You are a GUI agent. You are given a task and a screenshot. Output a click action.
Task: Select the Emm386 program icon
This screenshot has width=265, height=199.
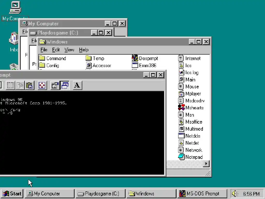[135, 65]
